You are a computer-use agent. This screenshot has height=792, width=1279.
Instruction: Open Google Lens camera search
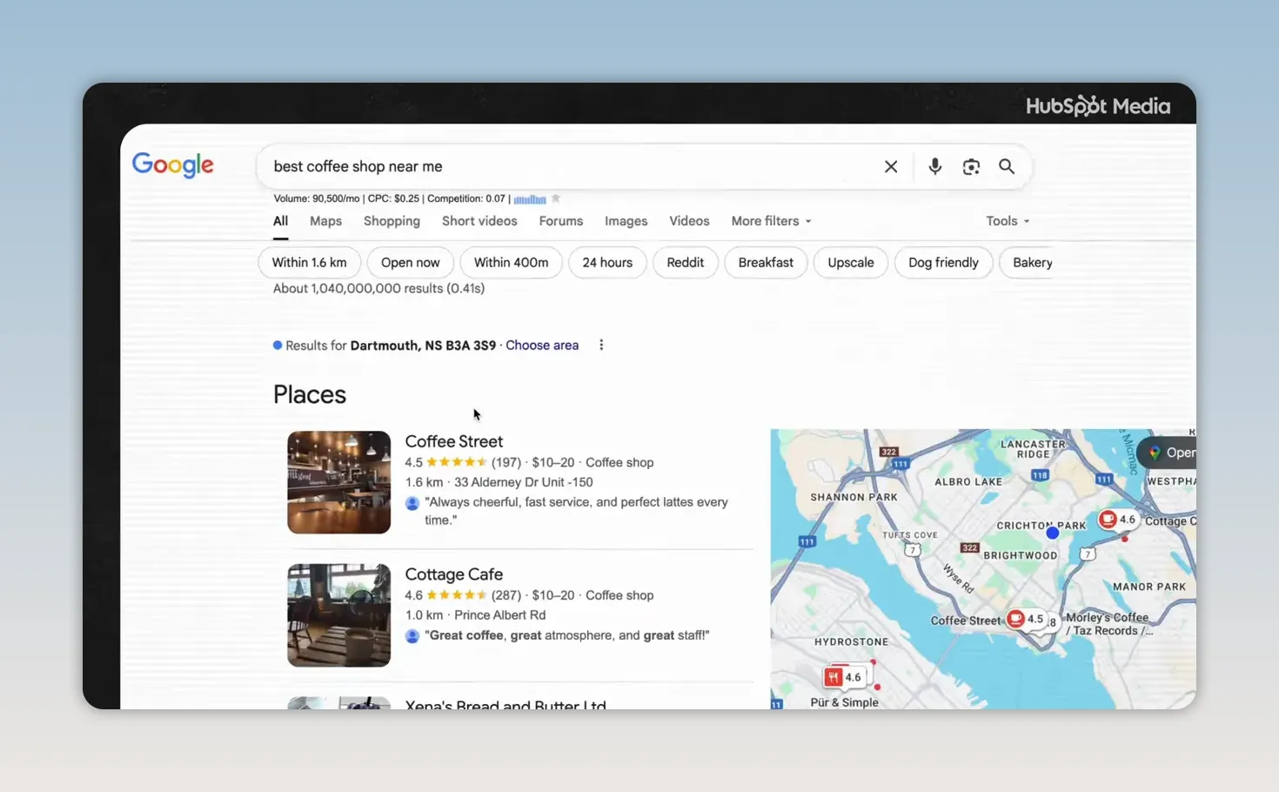[x=971, y=166]
